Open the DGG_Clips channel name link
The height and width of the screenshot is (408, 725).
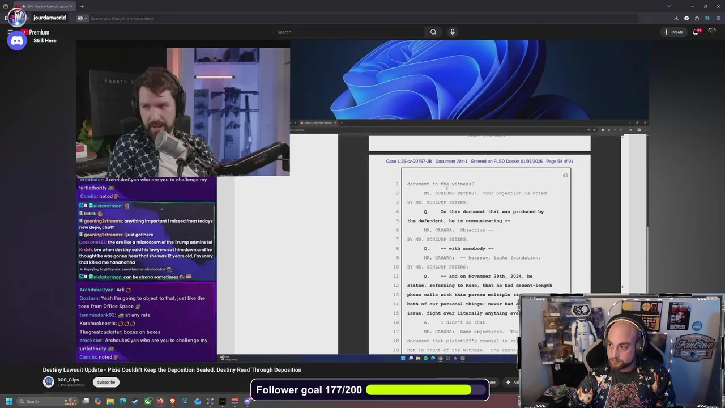point(68,380)
